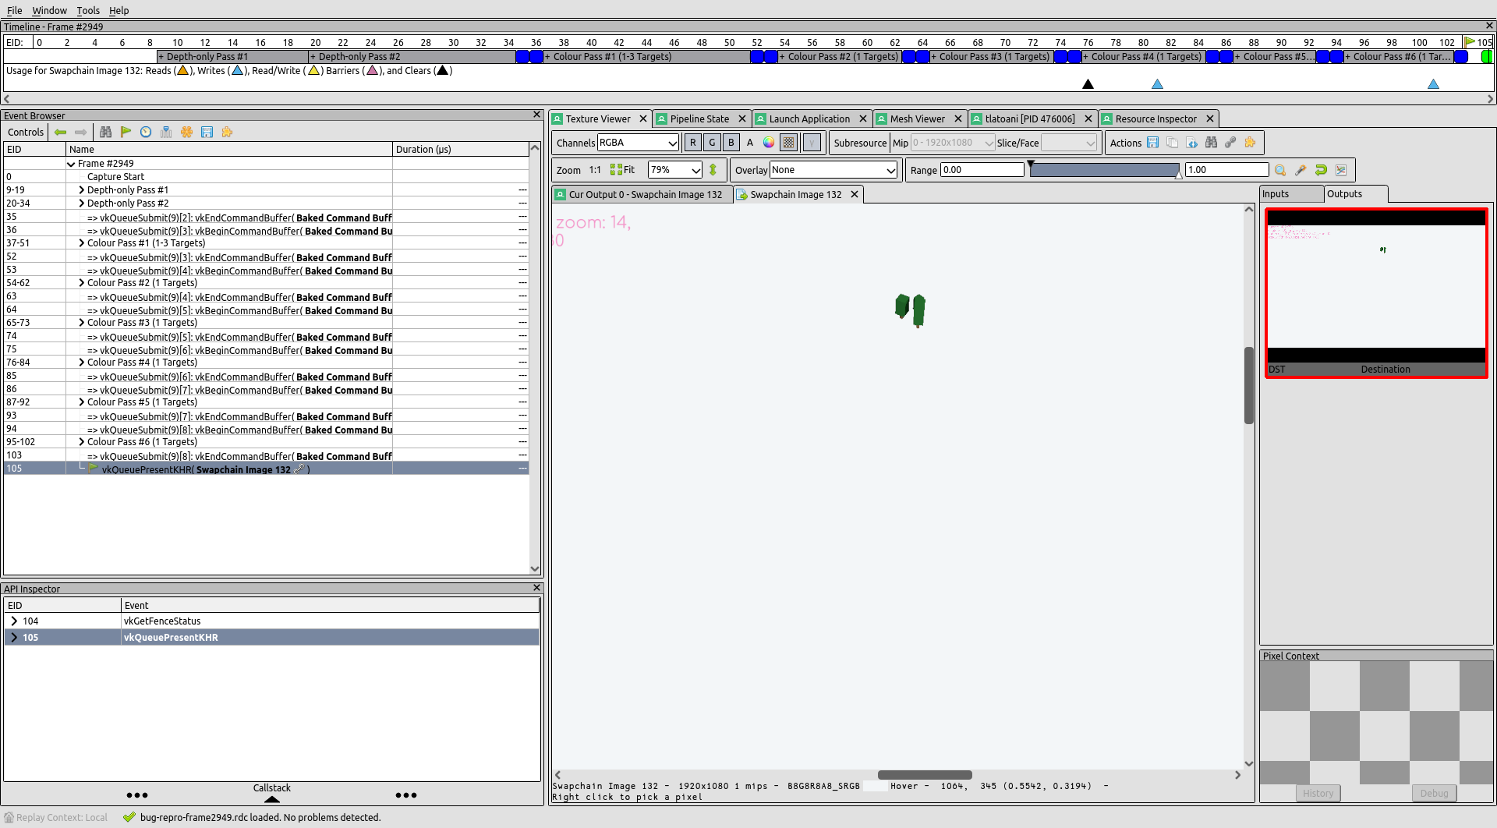Toggle 1:1 zoom button
This screenshot has height=828, width=1497.
pyautogui.click(x=595, y=170)
